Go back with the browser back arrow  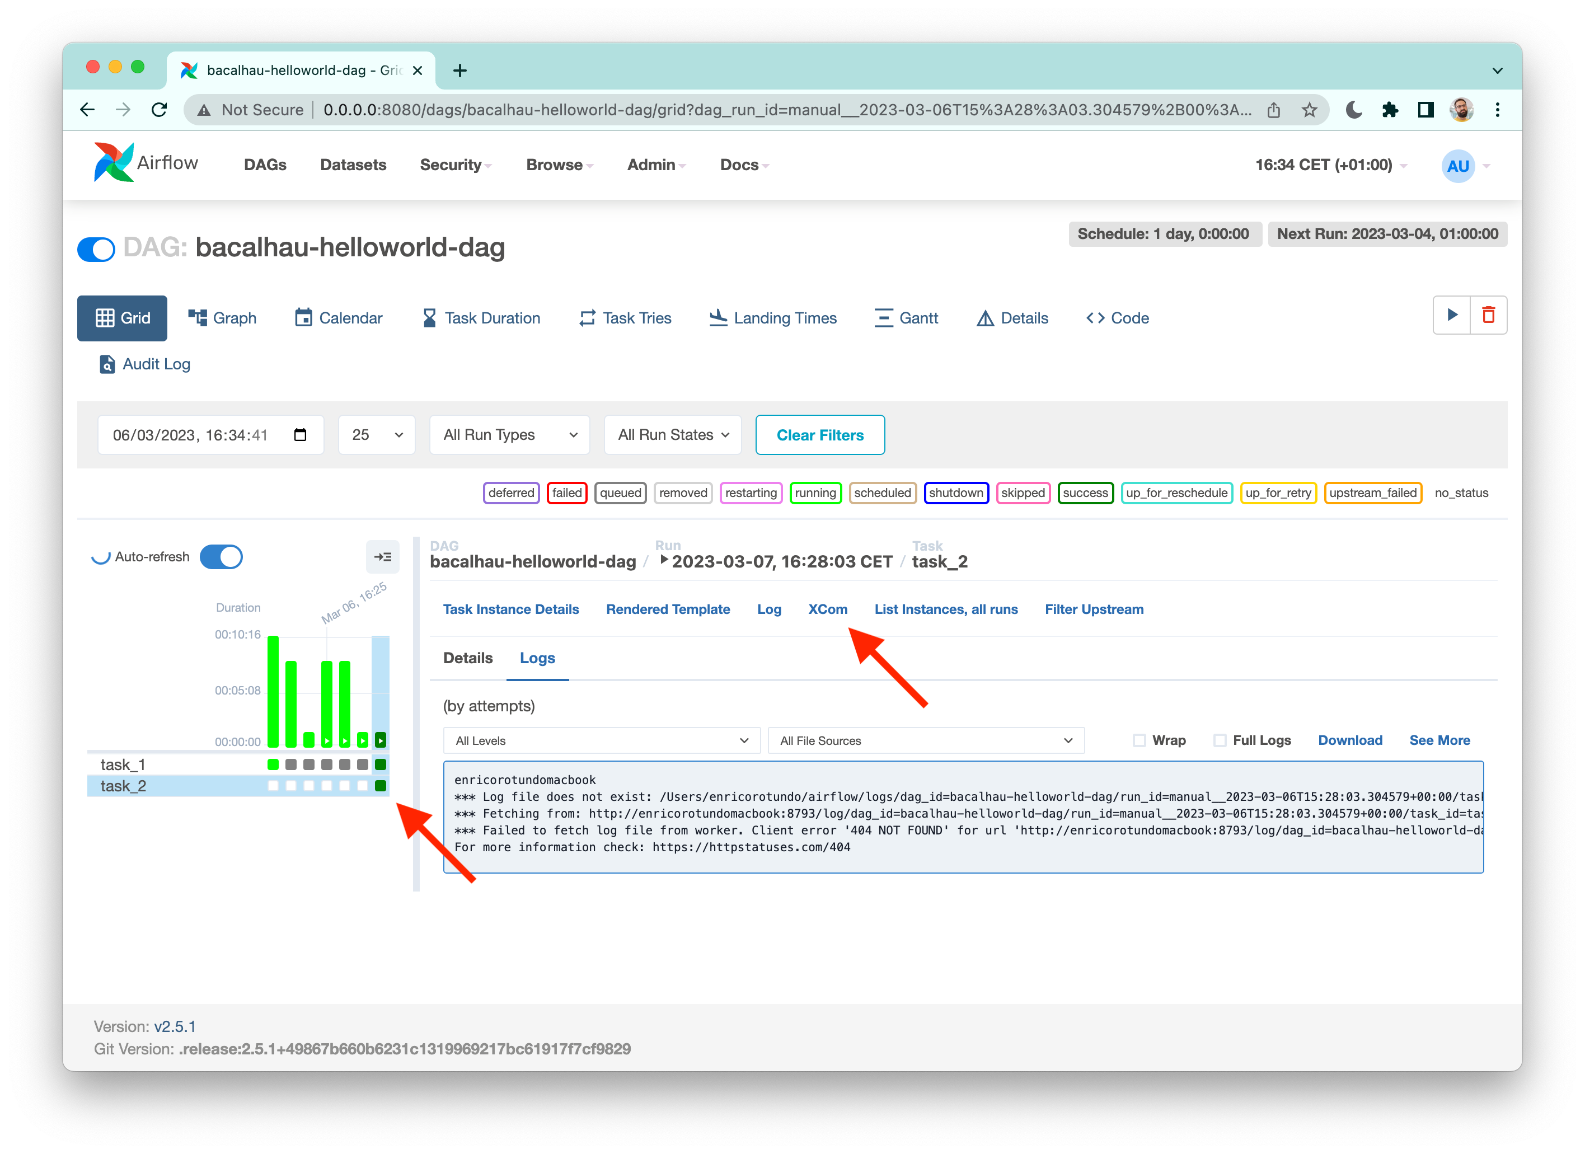click(87, 110)
